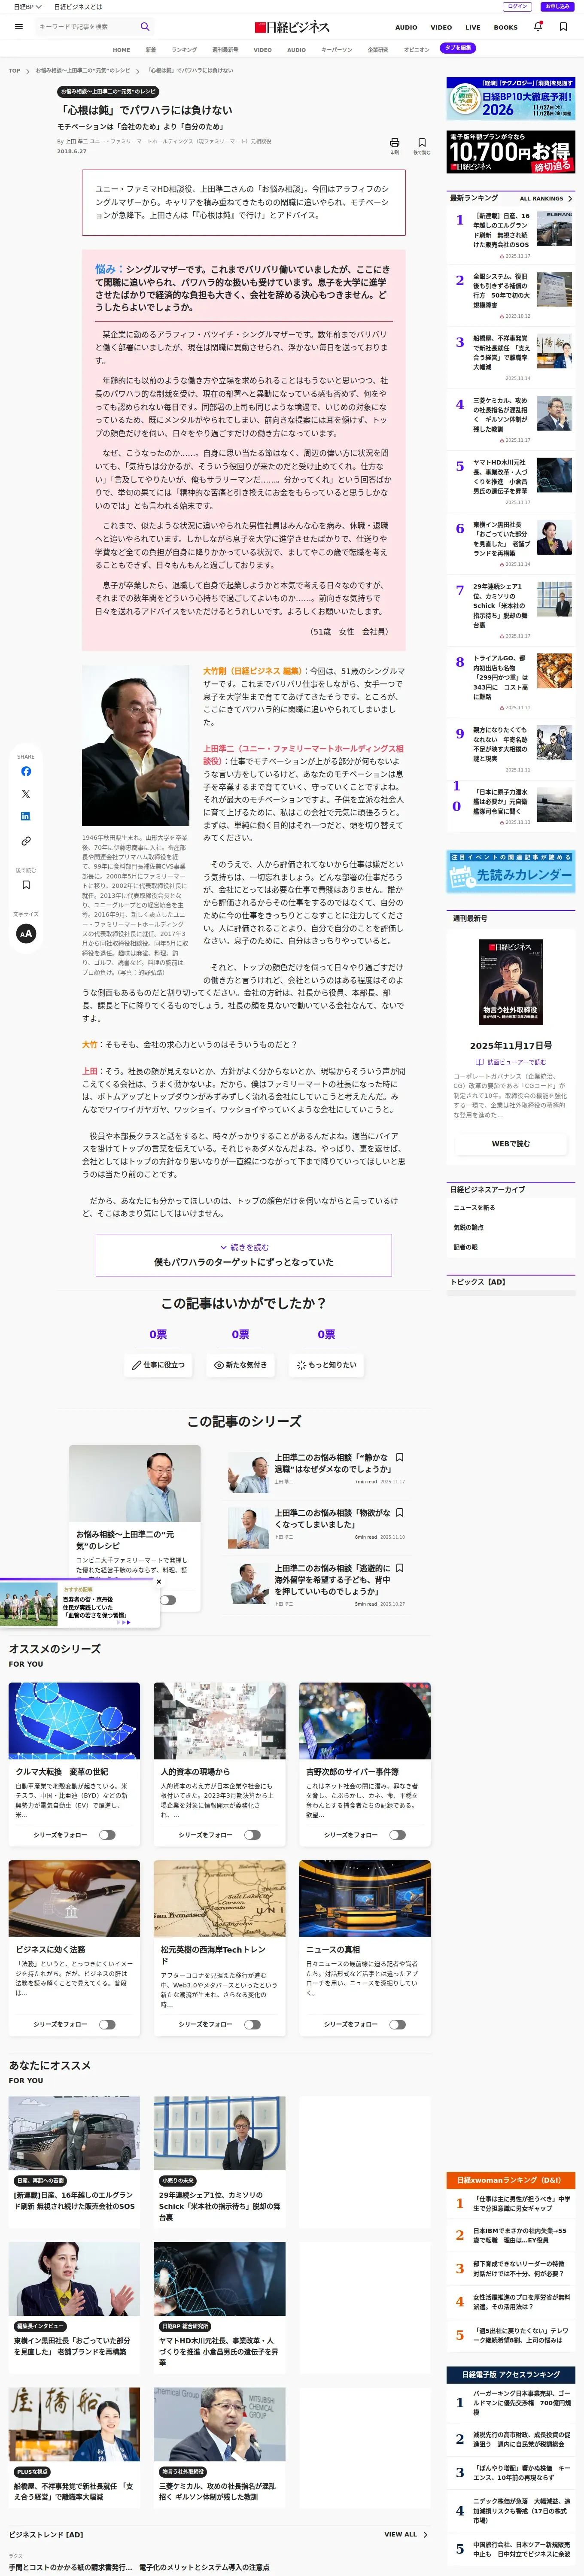Toggle follow on お悩み相談 series card
The height and width of the screenshot is (2576, 584).
coord(168,1600)
